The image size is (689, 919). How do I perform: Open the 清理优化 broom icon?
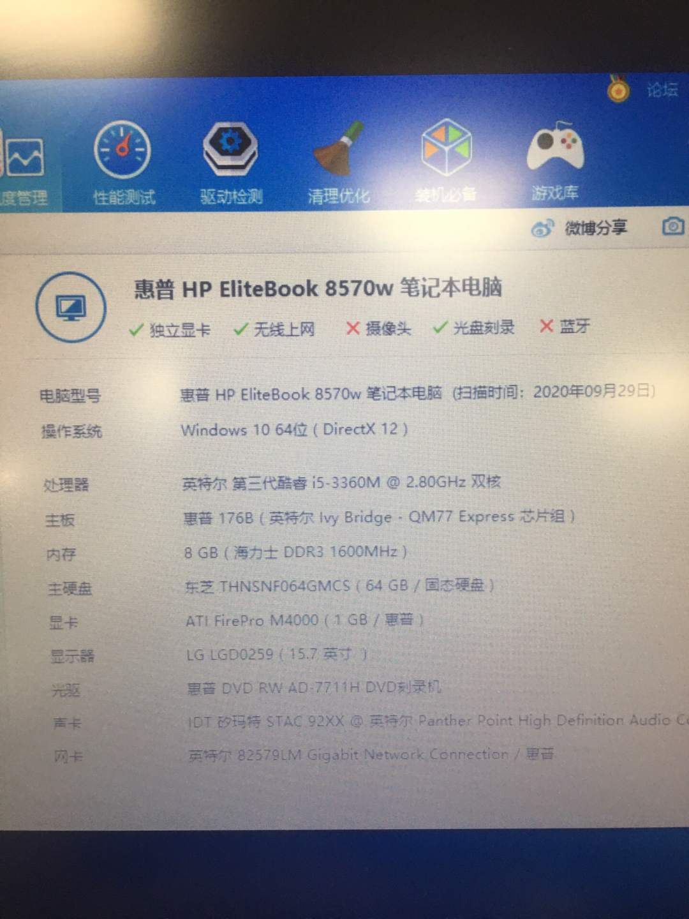(x=338, y=149)
